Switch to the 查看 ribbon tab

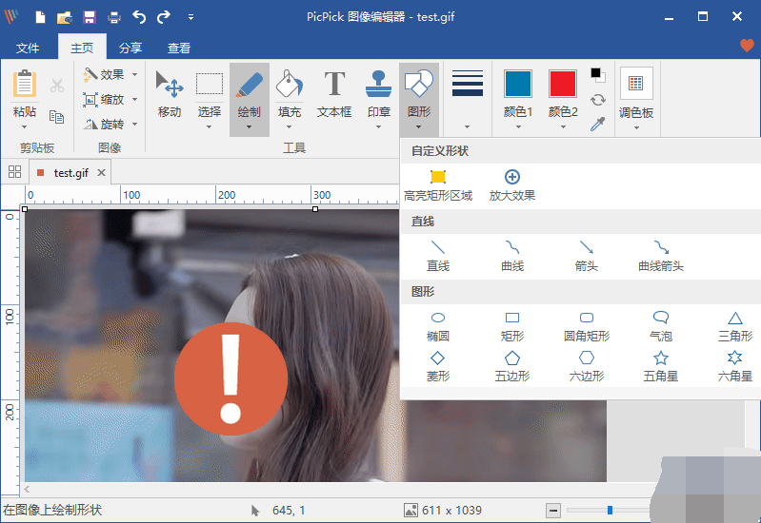[179, 48]
